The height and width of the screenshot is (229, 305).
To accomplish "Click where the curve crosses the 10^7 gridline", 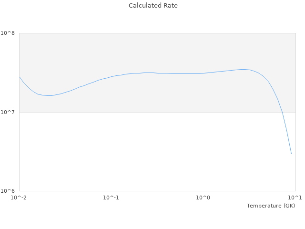I will coord(282,112).
